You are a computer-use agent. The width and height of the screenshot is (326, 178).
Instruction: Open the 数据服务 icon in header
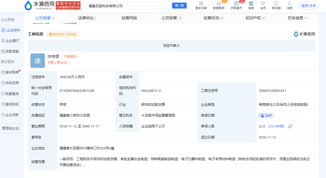tap(218, 4)
